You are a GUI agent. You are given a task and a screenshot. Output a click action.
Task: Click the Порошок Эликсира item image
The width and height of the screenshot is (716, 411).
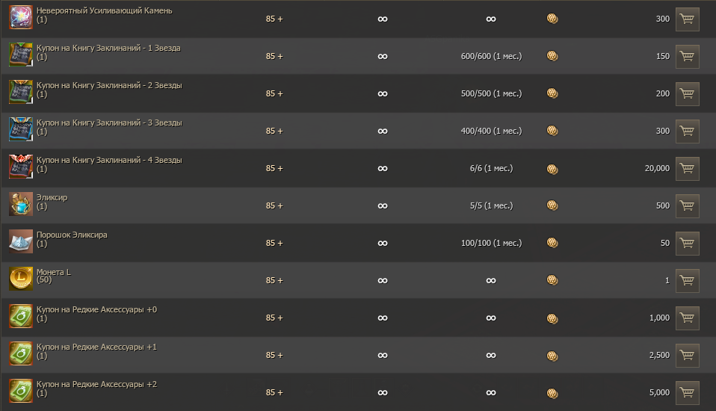tap(20, 242)
